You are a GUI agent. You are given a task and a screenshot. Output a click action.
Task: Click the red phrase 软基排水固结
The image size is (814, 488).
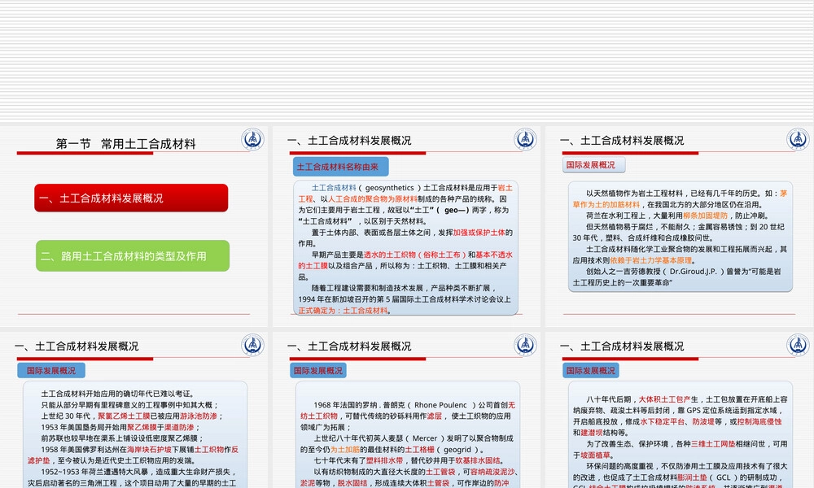tap(478, 460)
